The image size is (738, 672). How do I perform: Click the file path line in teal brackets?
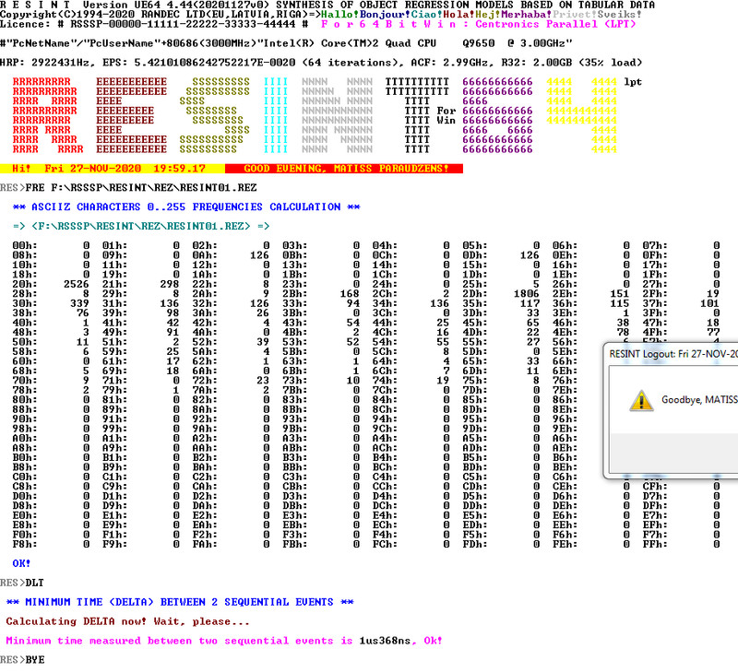click(x=141, y=226)
